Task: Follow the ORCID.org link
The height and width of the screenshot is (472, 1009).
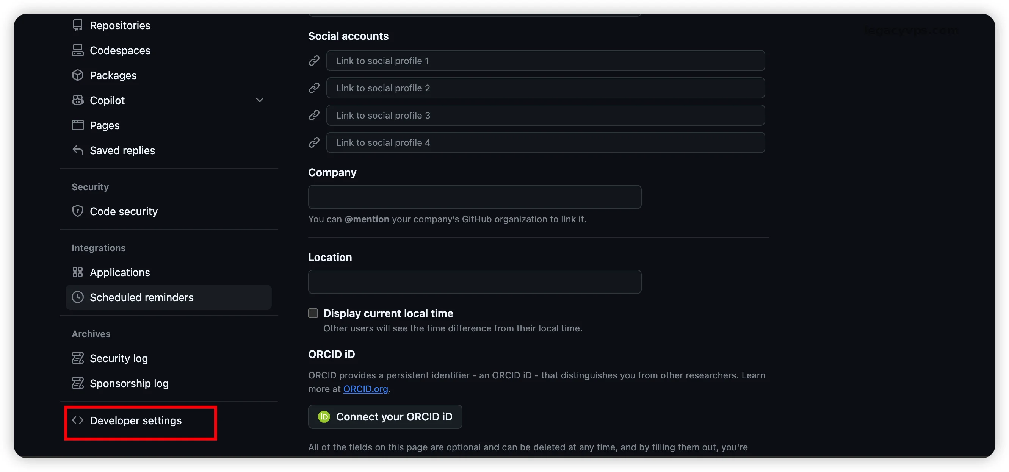Action: 365,389
